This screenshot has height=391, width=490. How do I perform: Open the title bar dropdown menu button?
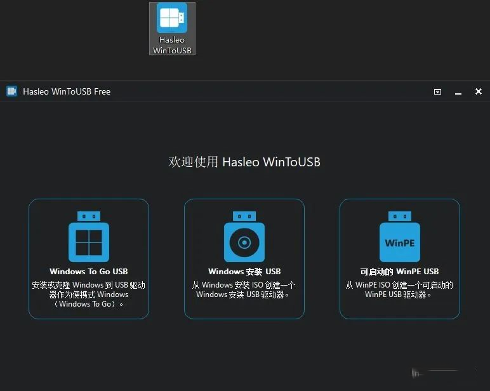pos(437,91)
